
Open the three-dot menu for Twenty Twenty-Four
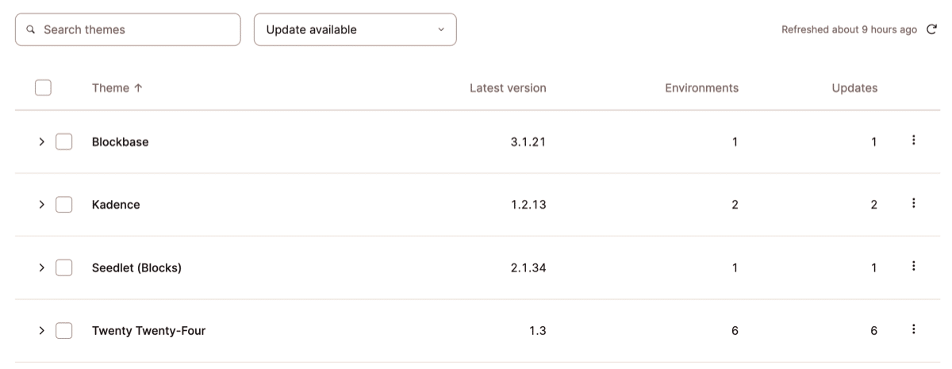tap(914, 330)
